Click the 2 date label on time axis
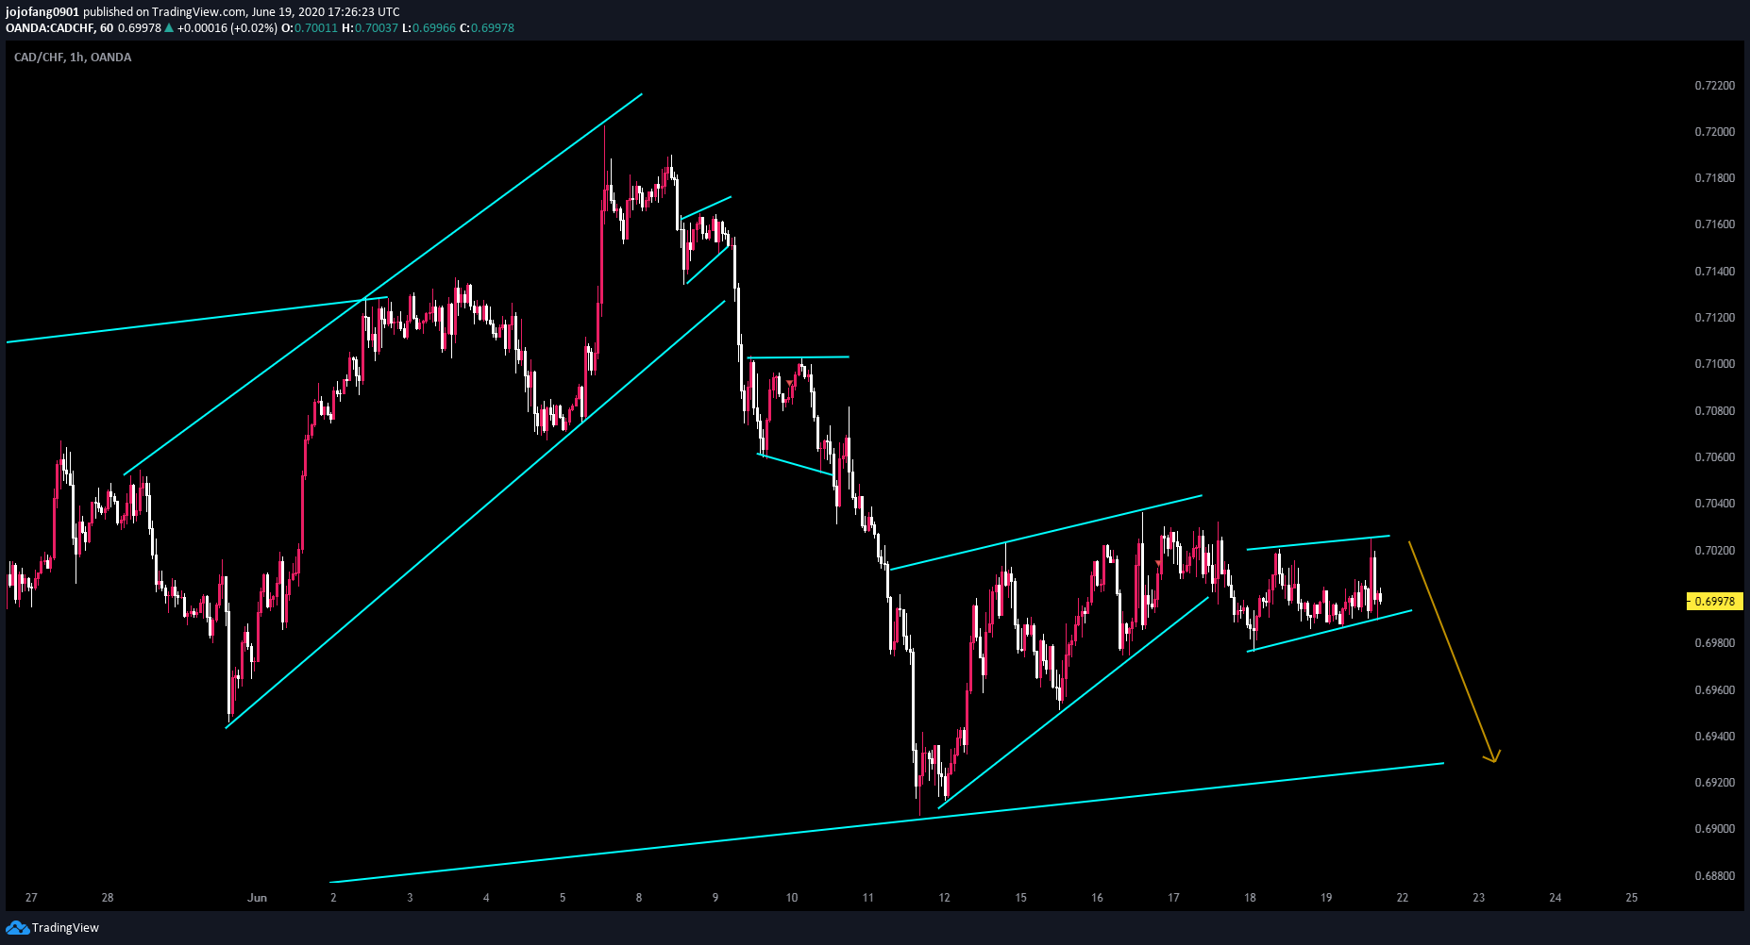 coord(333,898)
